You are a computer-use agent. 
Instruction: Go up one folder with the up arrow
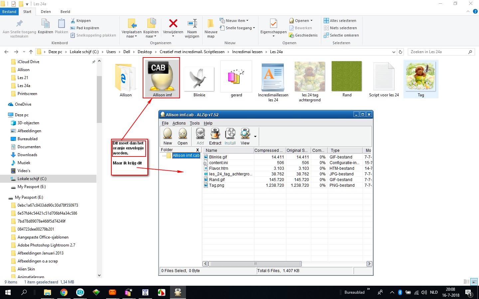(31, 52)
